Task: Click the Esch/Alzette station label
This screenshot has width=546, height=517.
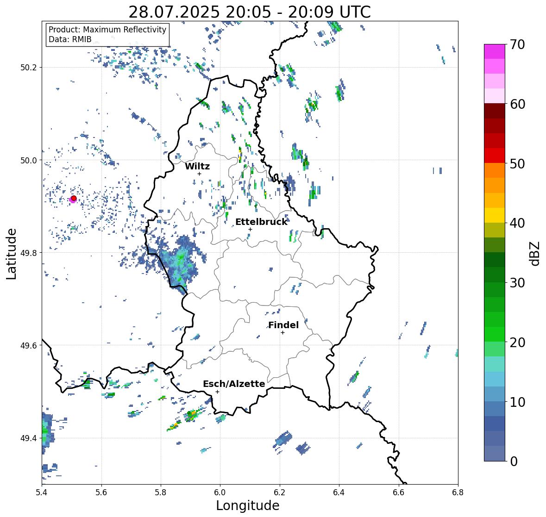Action: pyautogui.click(x=234, y=384)
